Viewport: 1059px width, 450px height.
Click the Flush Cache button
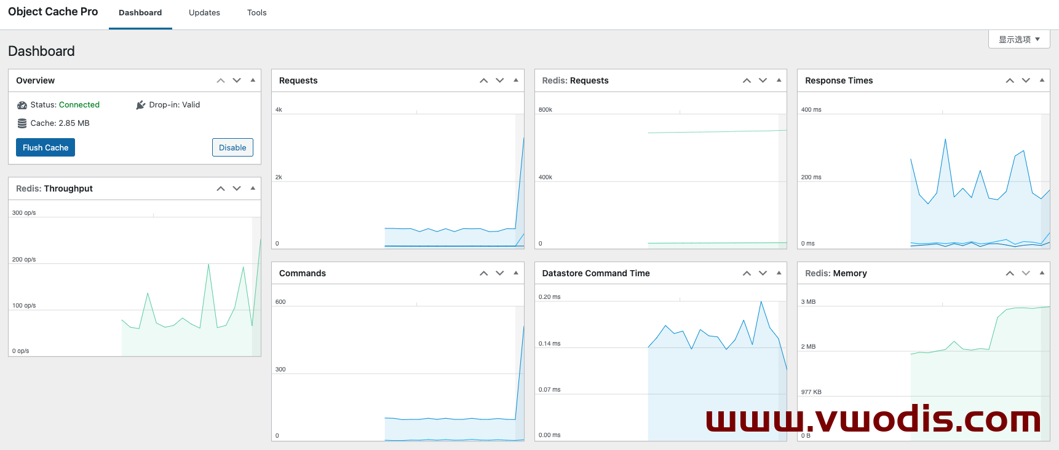(x=46, y=147)
